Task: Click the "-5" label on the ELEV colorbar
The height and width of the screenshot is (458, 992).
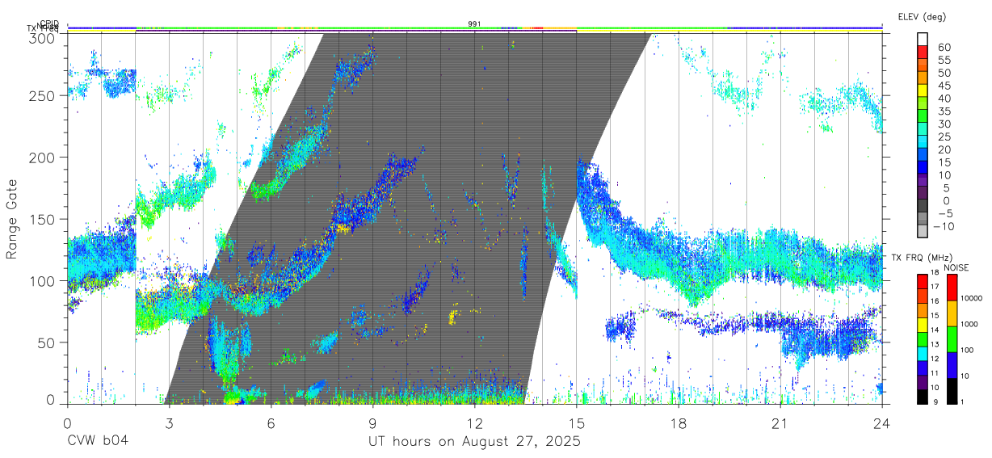Action: pos(944,213)
